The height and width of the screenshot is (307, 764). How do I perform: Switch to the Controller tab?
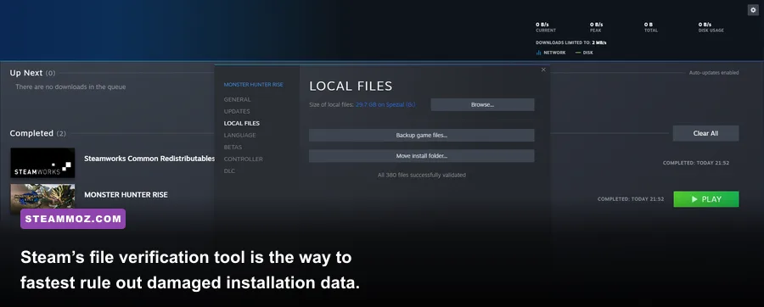tap(243, 159)
